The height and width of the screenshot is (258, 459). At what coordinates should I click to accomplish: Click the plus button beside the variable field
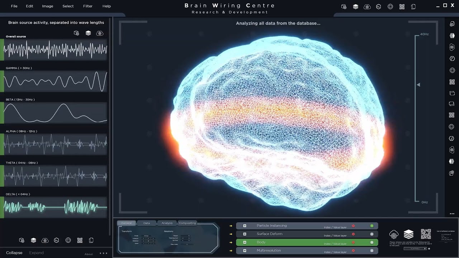429,248
